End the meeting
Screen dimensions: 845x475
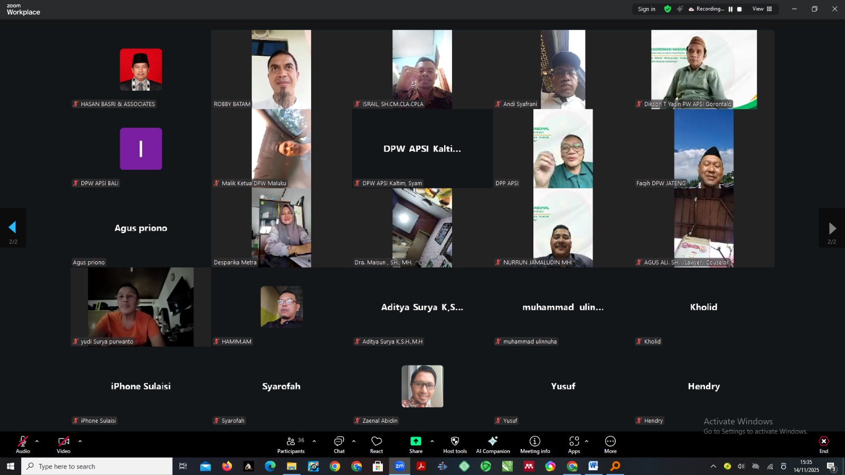point(823,444)
